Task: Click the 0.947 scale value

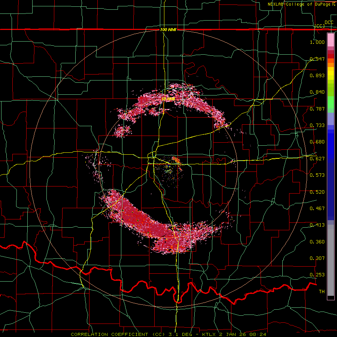Action: 317,59
